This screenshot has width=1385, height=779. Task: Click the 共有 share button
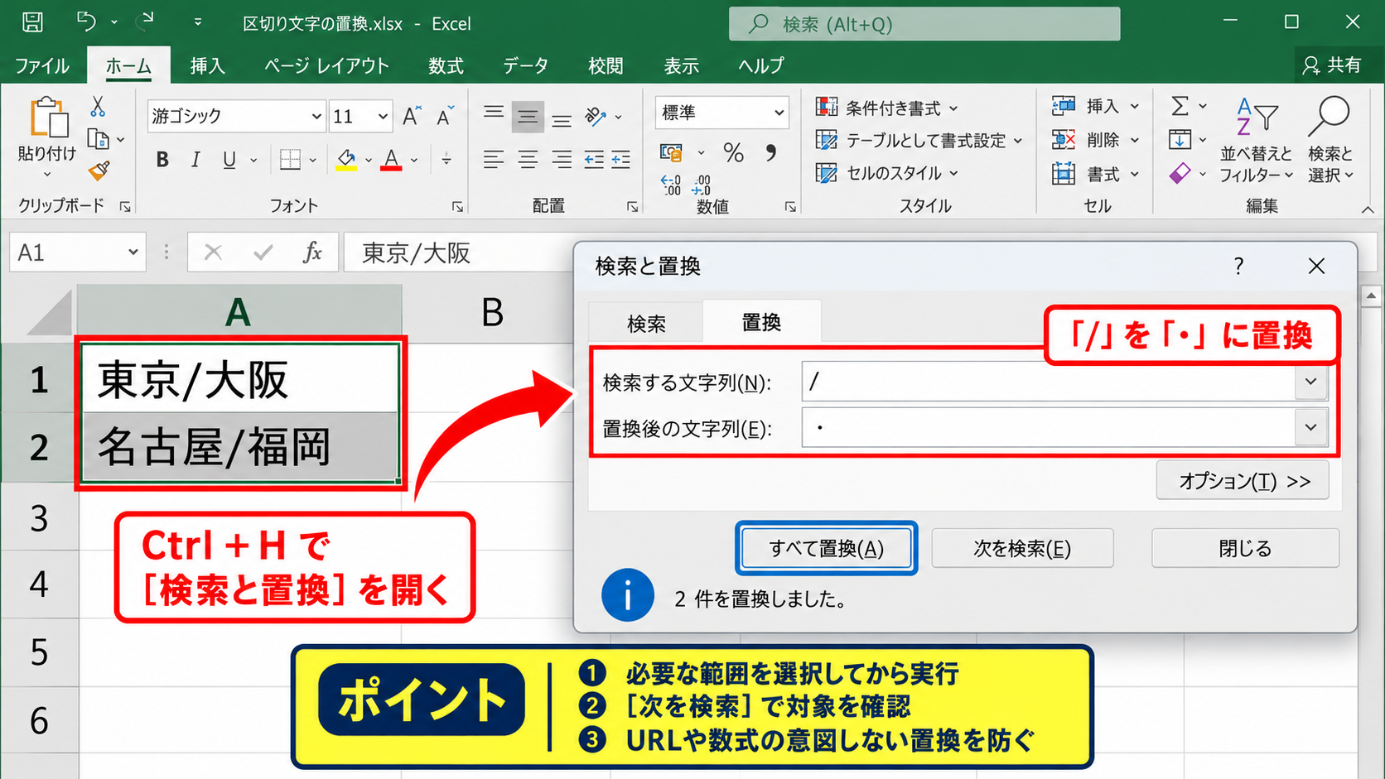point(1333,65)
